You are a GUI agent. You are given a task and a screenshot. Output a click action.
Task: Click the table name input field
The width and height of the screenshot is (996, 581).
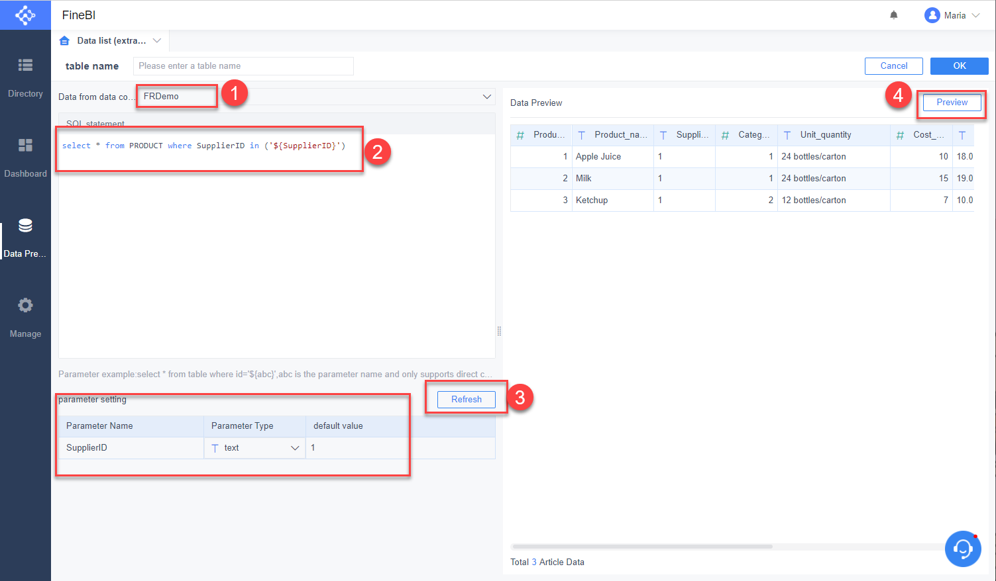(x=243, y=66)
